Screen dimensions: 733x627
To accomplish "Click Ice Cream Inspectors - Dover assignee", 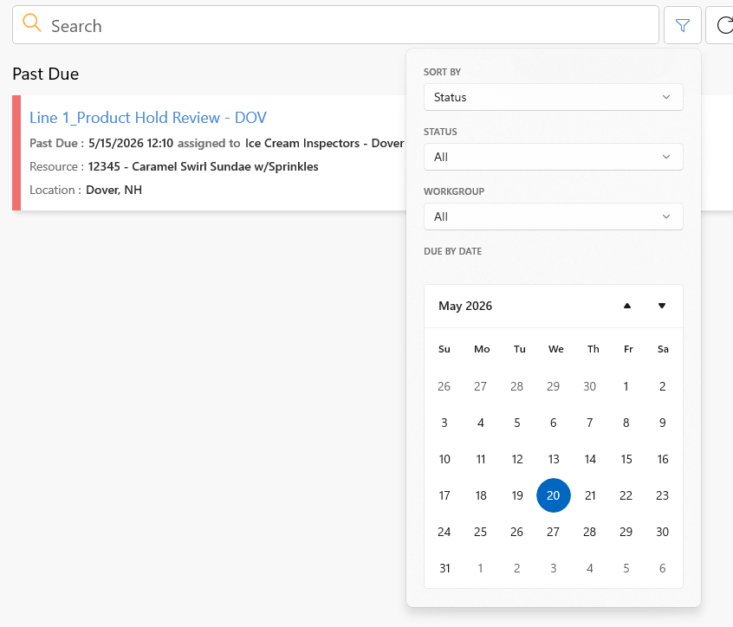I will point(324,143).
